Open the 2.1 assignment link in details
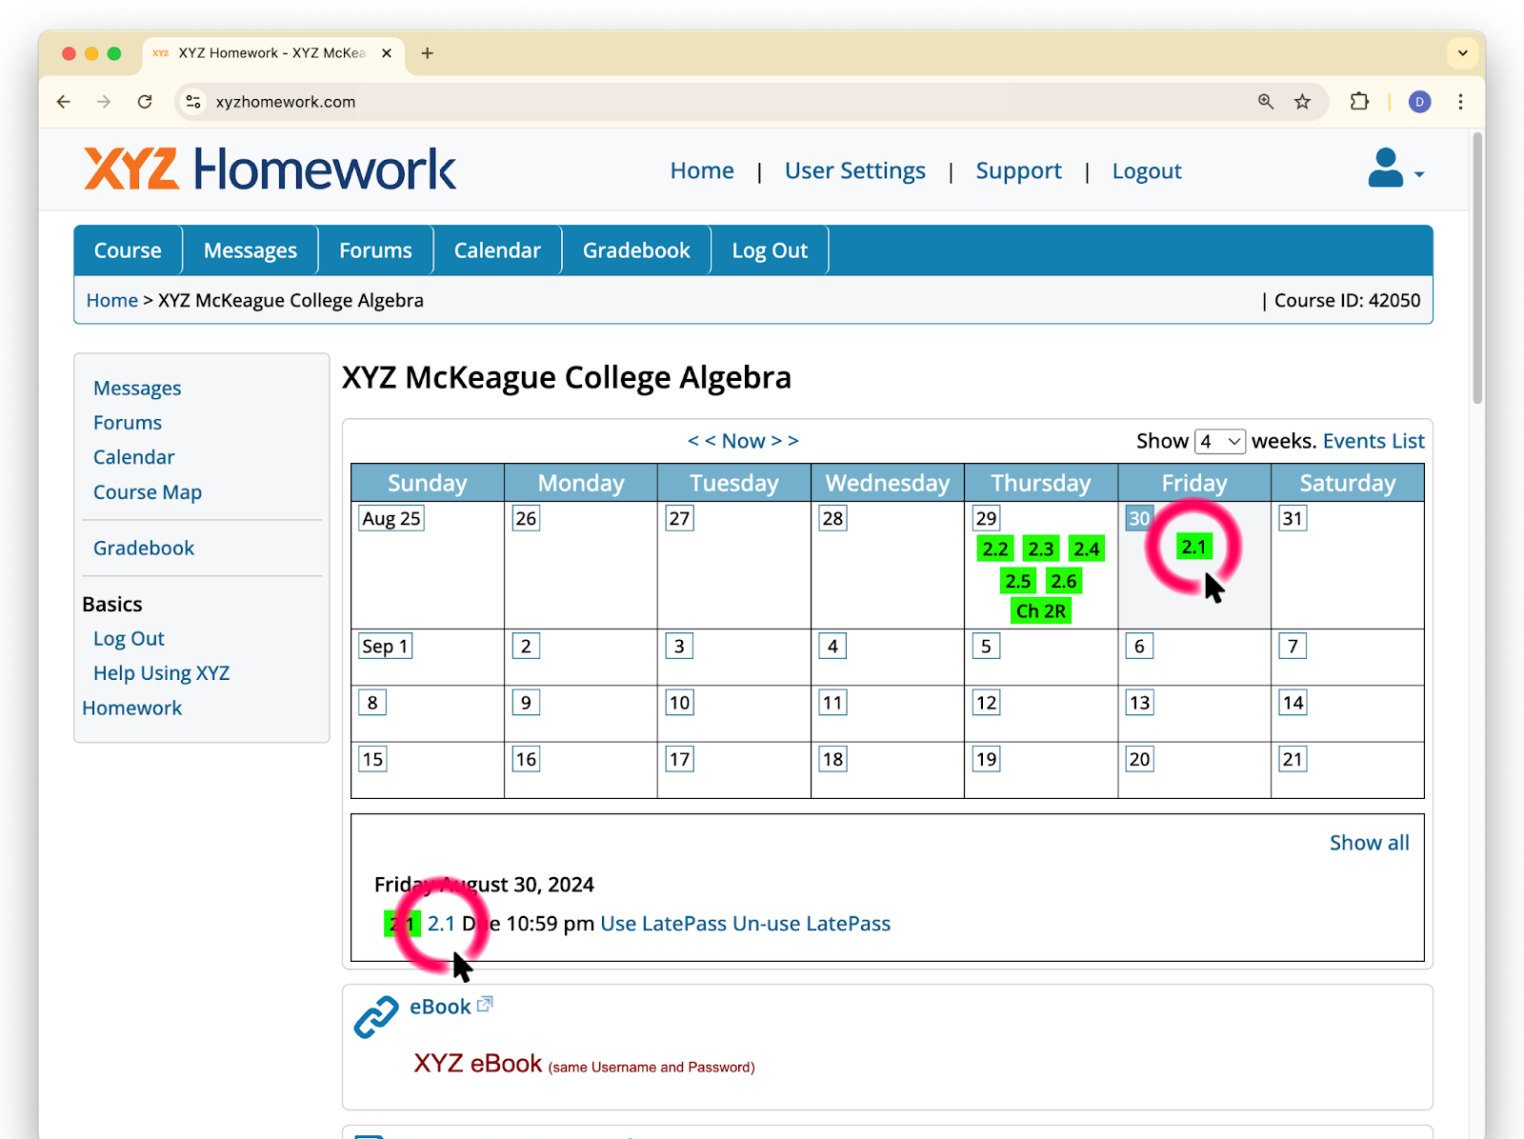 point(442,924)
